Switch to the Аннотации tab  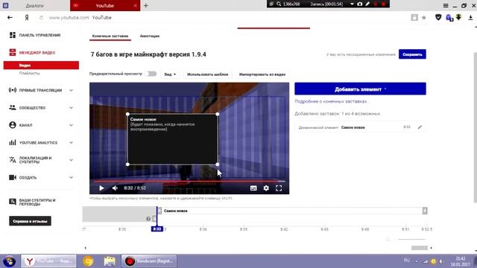coord(149,36)
